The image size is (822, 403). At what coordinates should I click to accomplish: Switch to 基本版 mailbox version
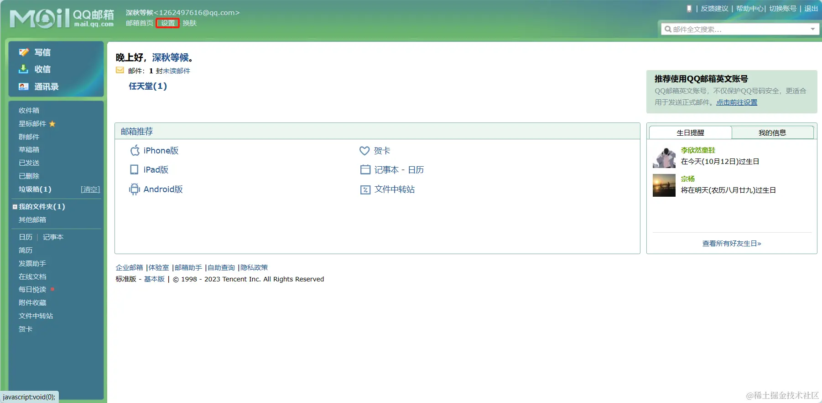154,279
